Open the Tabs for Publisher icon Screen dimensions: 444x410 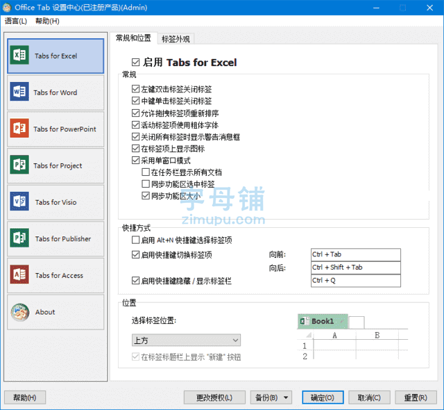(19, 238)
